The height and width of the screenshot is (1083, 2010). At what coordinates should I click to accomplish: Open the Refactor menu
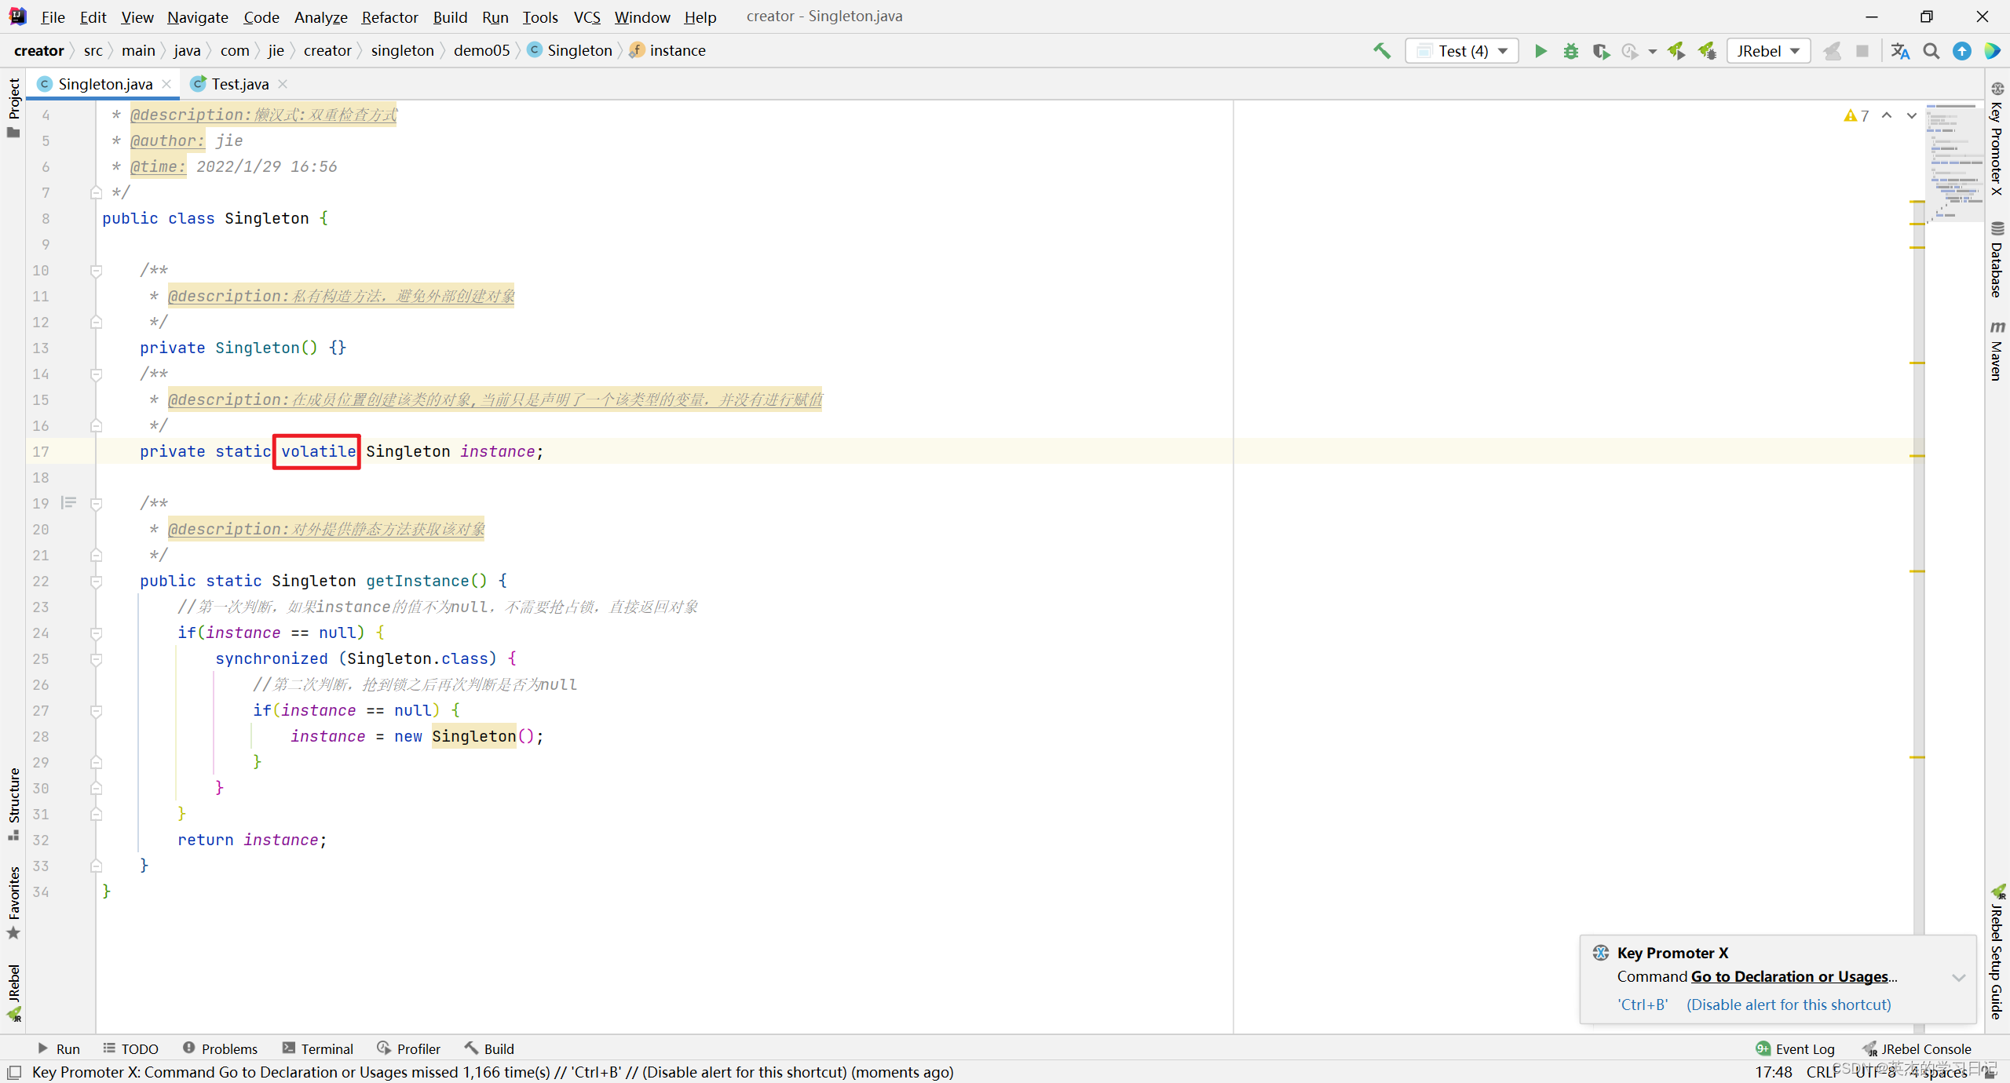pos(389,16)
